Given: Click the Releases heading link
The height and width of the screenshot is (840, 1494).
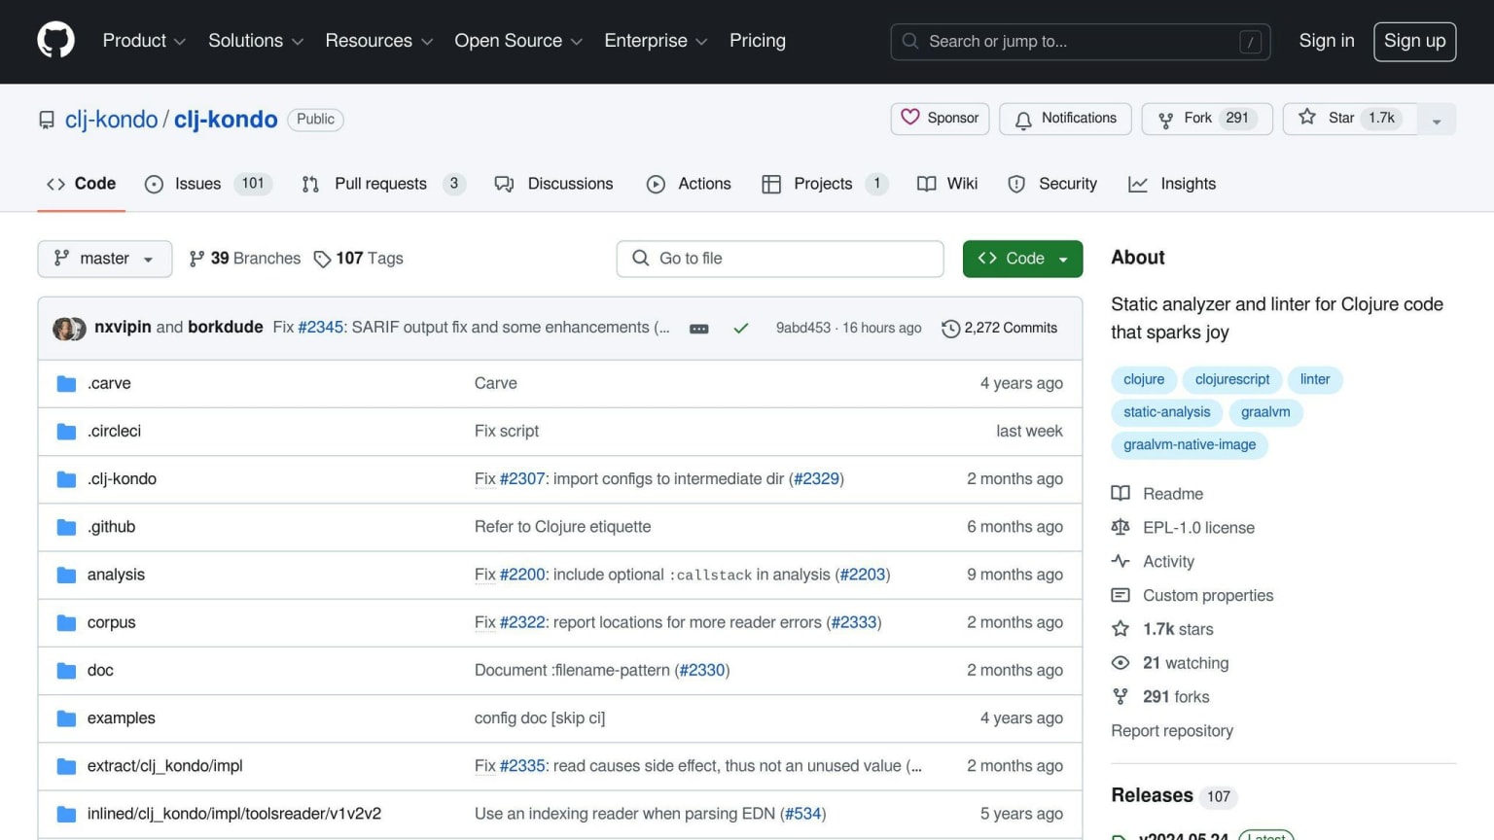Looking at the screenshot, I should pos(1152,795).
